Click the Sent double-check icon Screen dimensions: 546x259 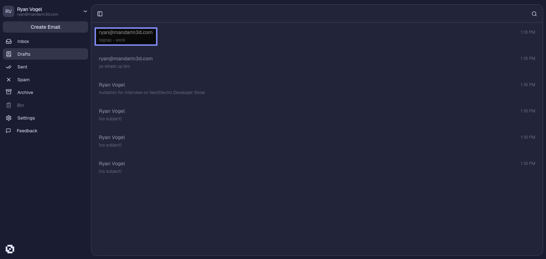tap(9, 67)
